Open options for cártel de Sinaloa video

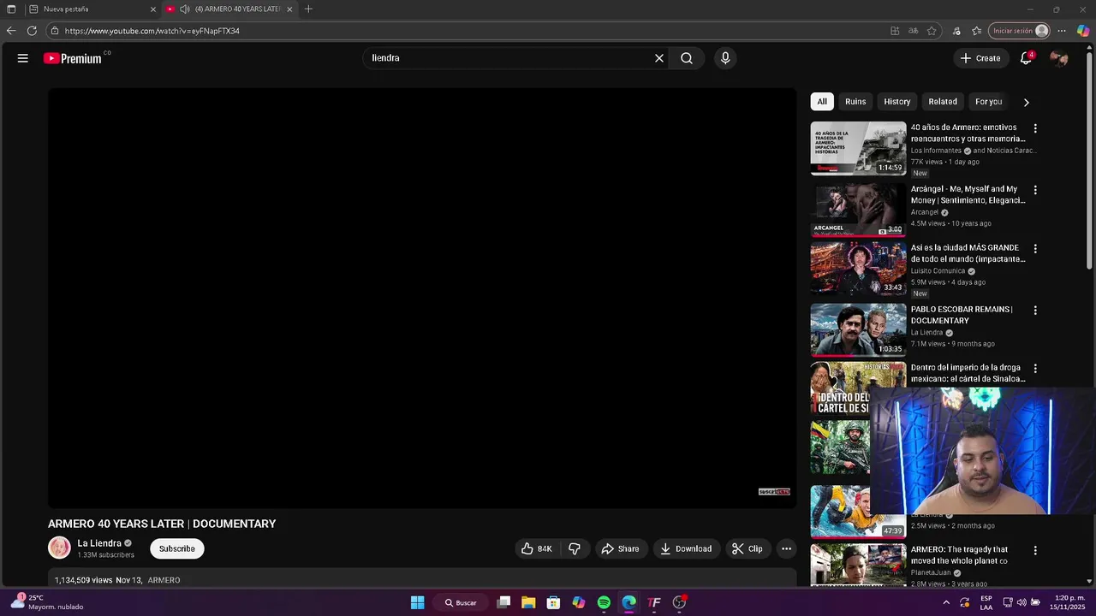click(x=1035, y=369)
